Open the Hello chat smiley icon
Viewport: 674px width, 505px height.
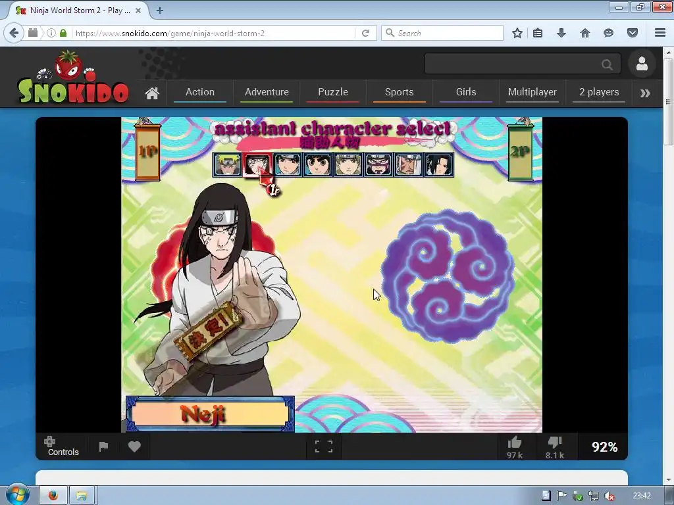608,33
